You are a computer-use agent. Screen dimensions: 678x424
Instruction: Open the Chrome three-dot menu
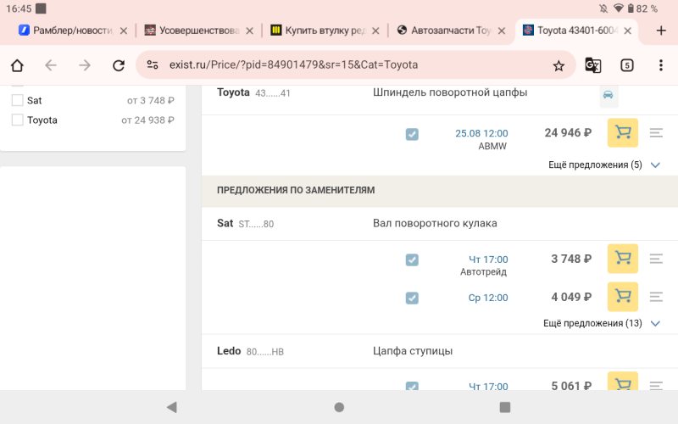click(x=661, y=65)
